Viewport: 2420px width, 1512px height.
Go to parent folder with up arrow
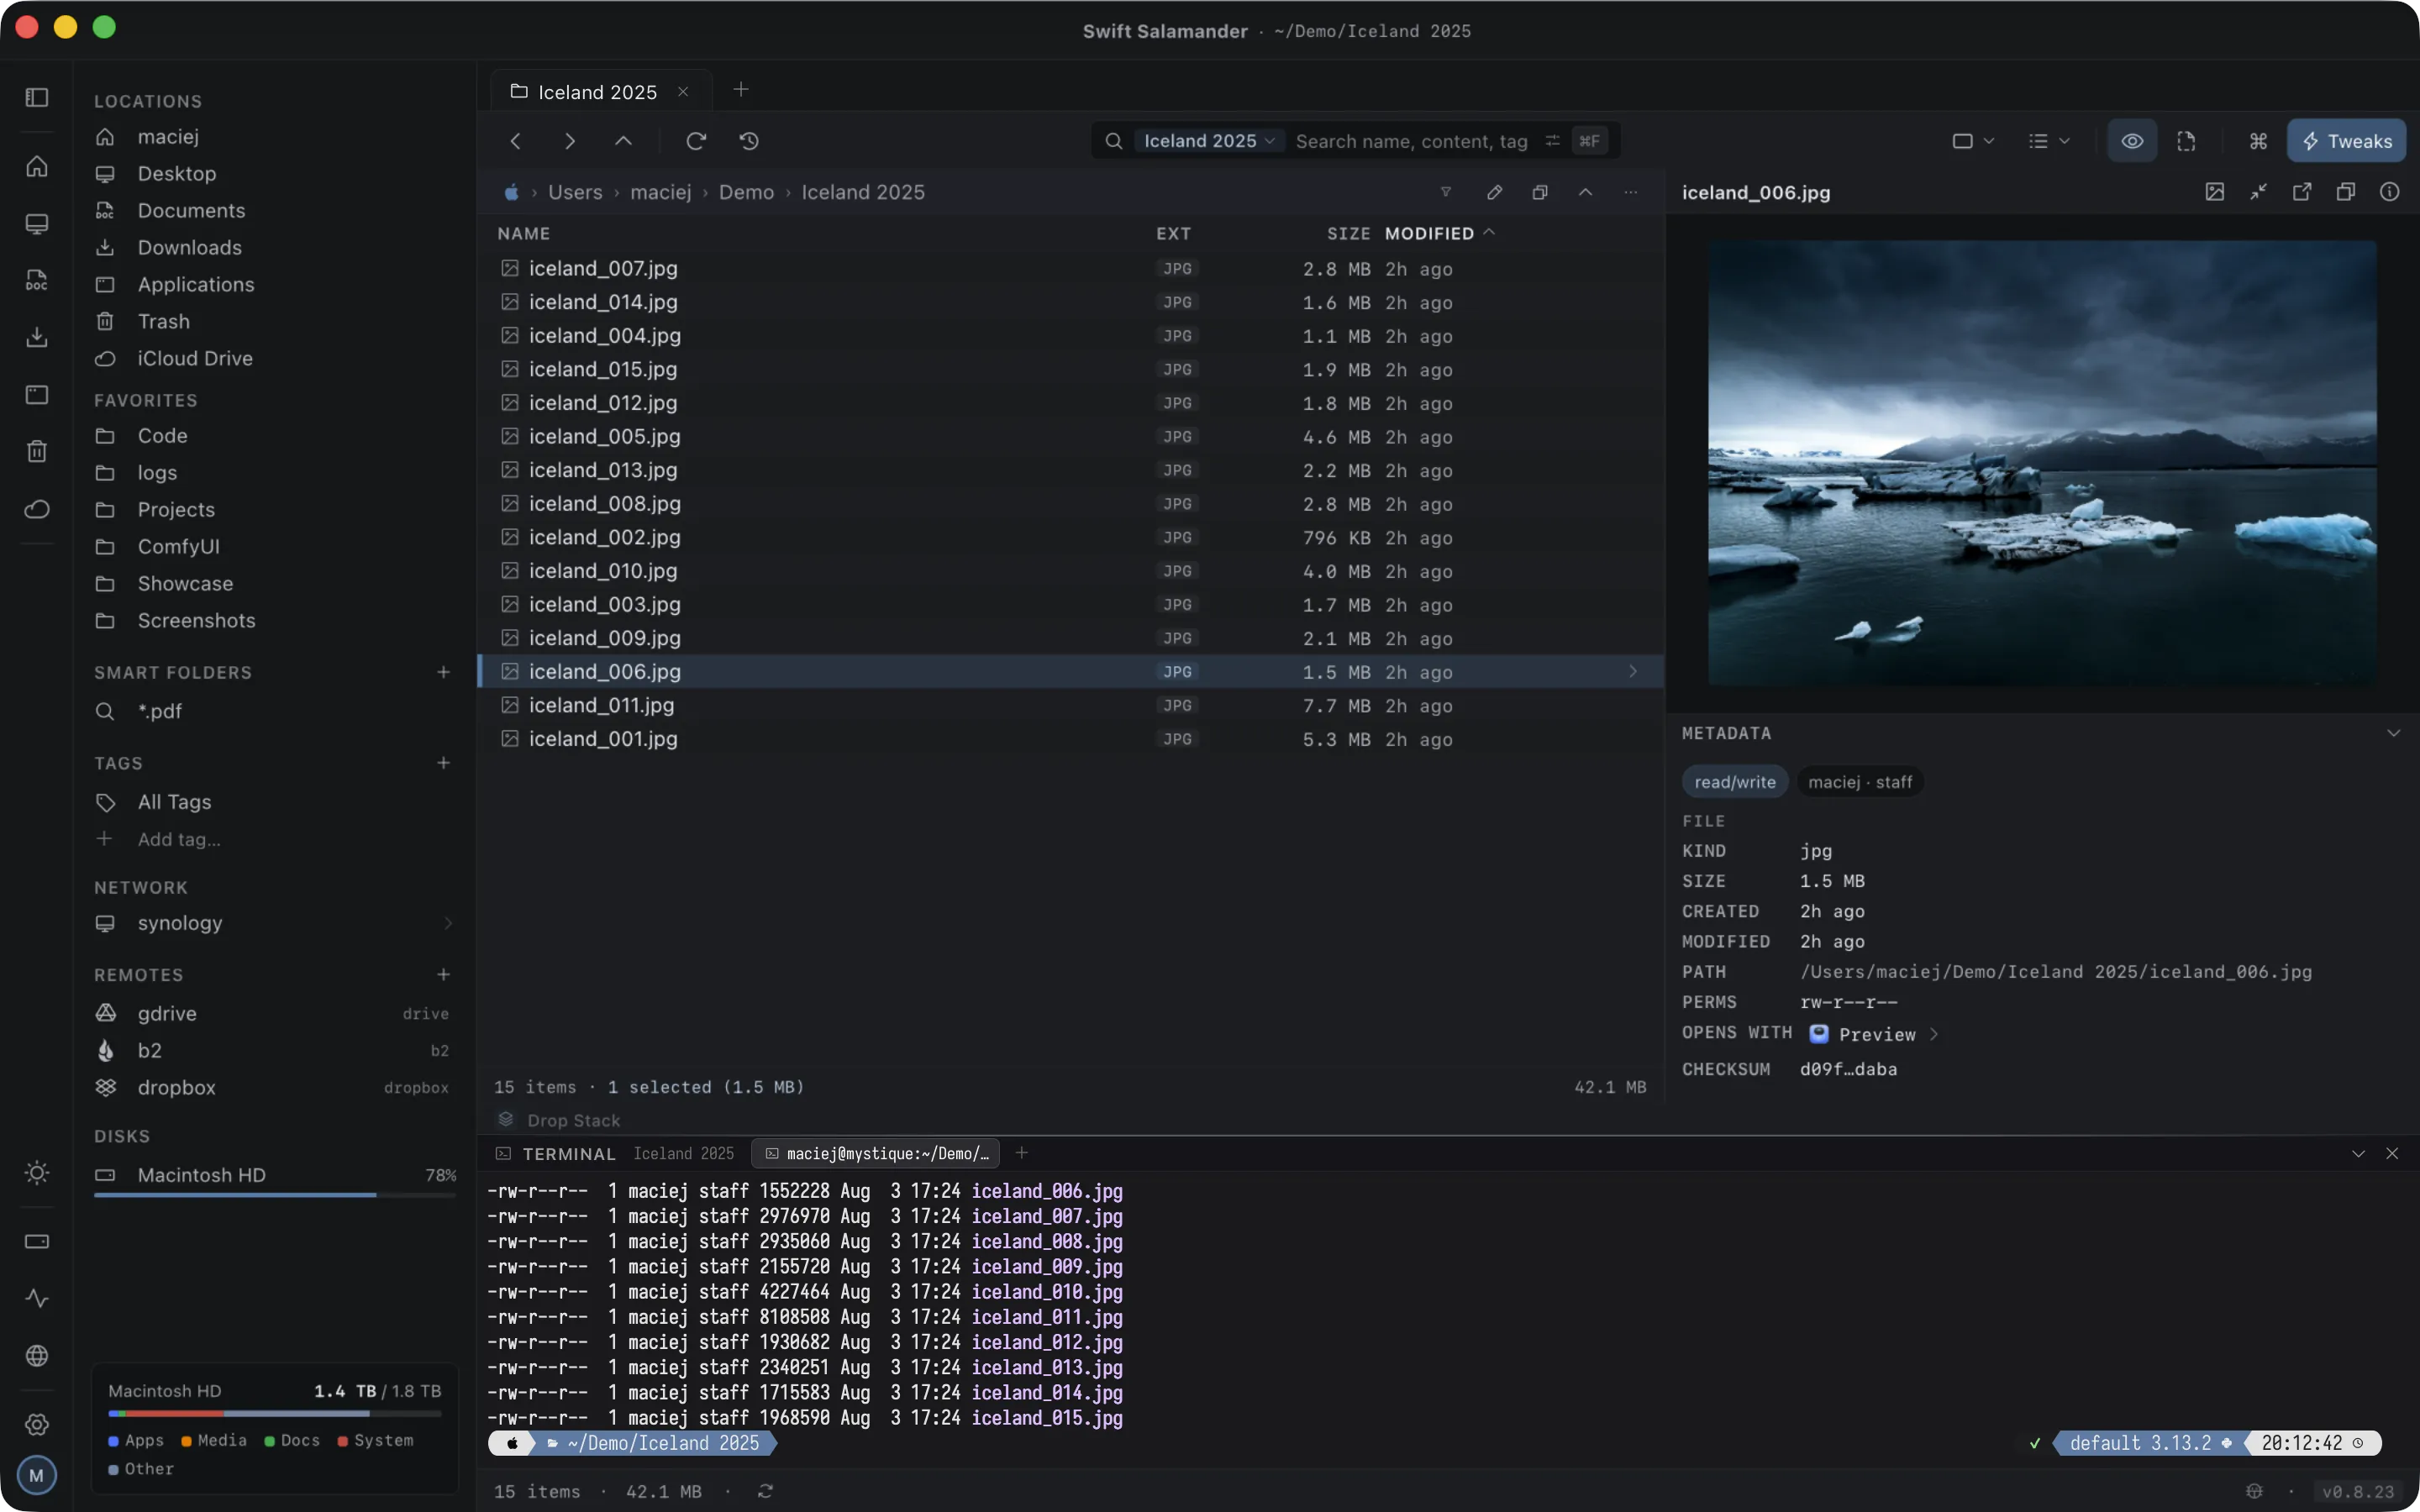point(623,141)
